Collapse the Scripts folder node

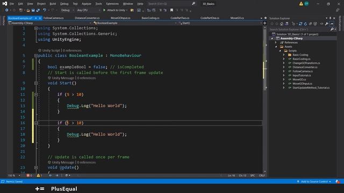click(x=280, y=51)
